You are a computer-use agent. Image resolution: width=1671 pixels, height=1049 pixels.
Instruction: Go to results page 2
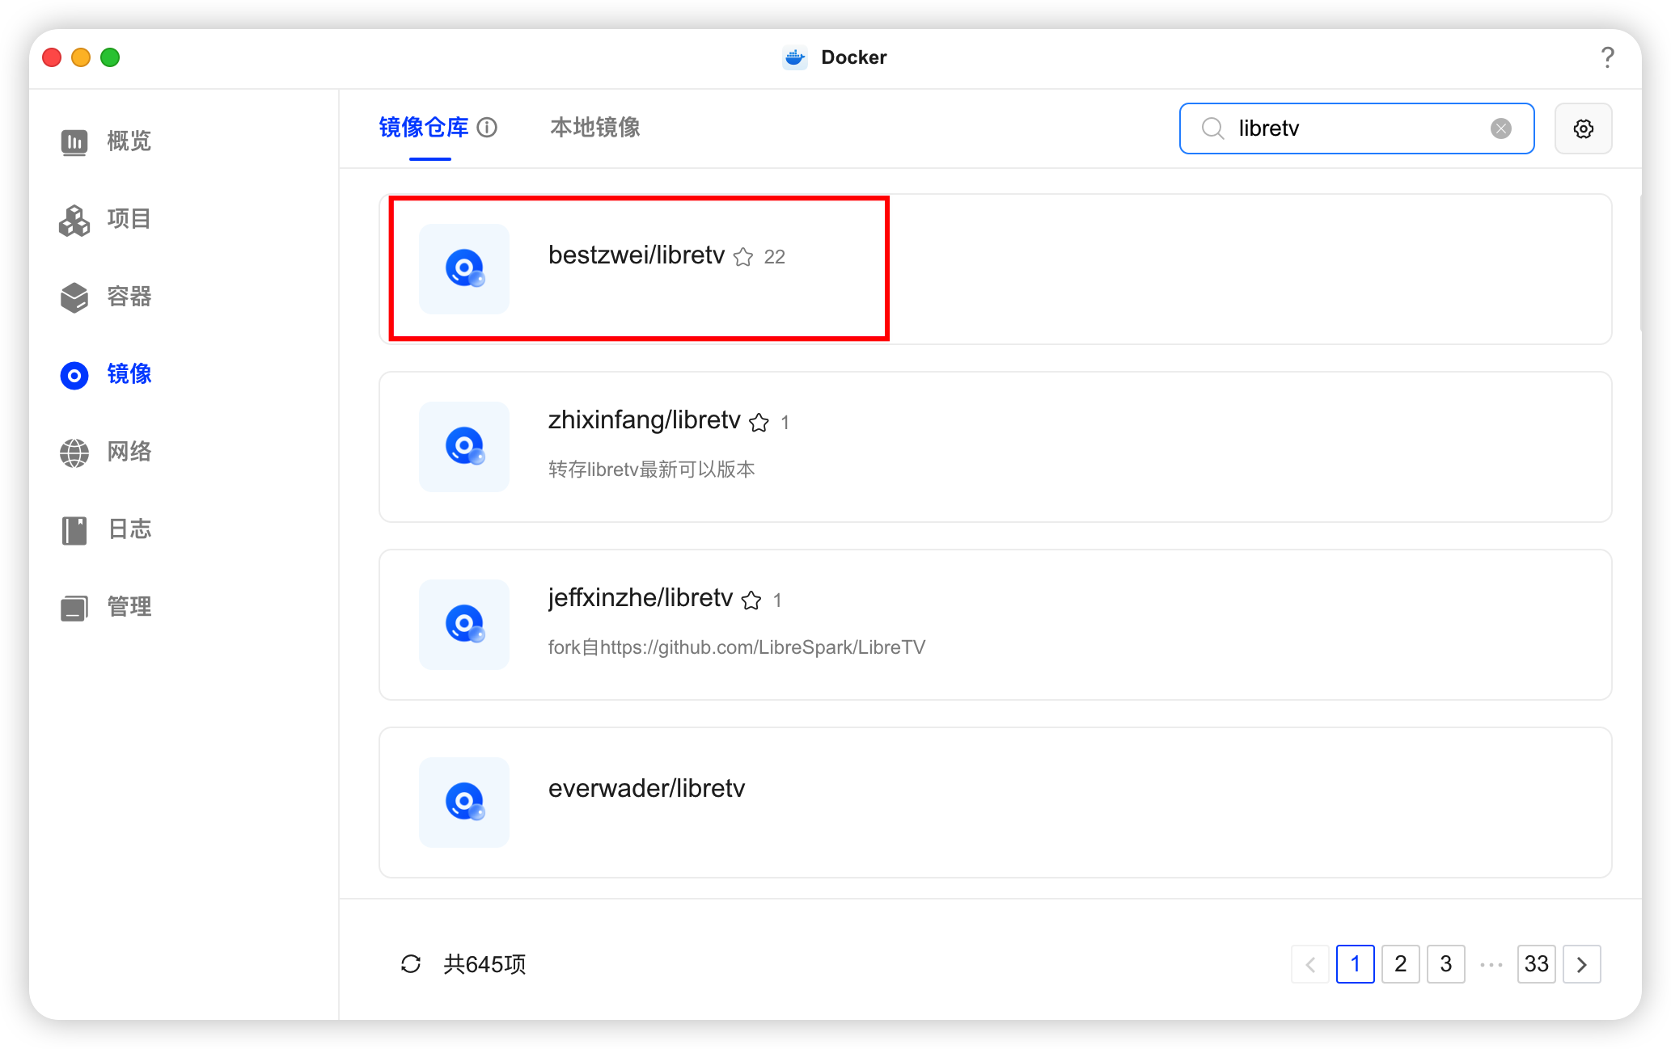pyautogui.click(x=1400, y=963)
